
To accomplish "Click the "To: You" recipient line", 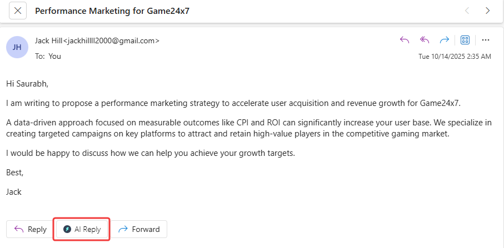I will (48, 56).
